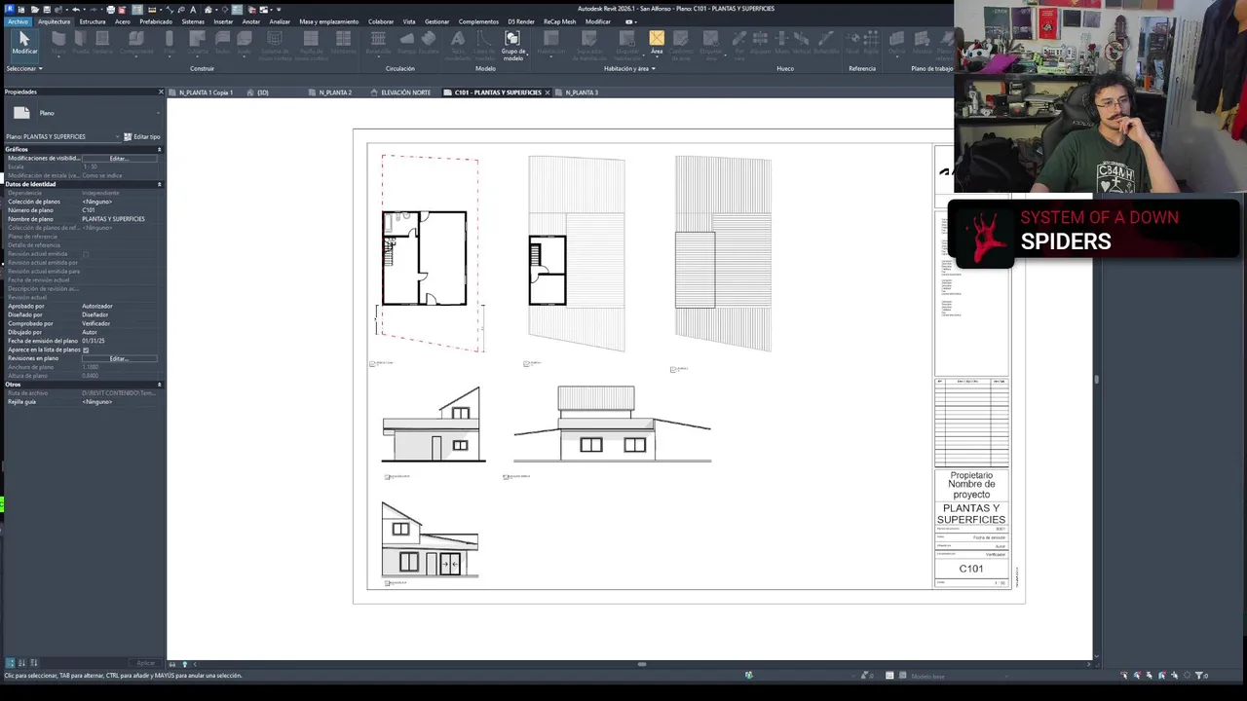Close the Propiedades palette
Screen dimensions: 1247x701
161,92
